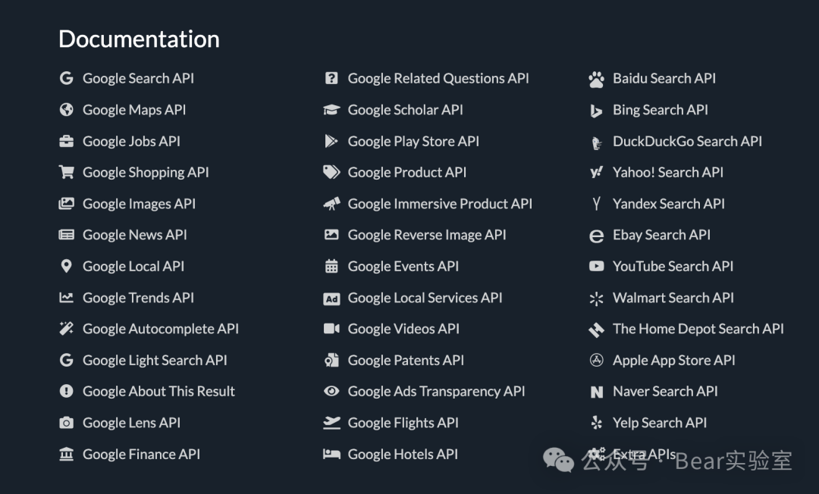Image resolution: width=819 pixels, height=494 pixels.
Task: Click the globe icon for Google Maps
Action: [x=67, y=110]
